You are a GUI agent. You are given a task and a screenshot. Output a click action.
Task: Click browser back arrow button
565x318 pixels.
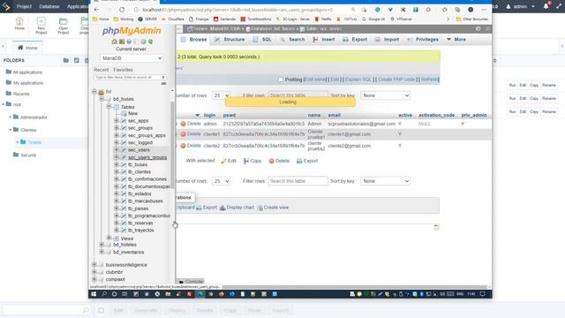pos(96,10)
